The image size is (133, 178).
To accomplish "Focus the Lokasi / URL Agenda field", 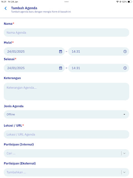I will pyautogui.click(x=66, y=135).
